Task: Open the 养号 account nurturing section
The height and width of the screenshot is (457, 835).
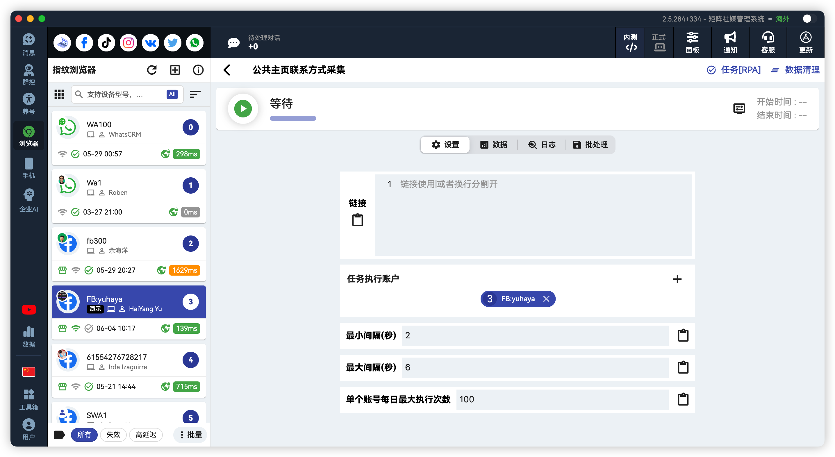Action: point(28,104)
